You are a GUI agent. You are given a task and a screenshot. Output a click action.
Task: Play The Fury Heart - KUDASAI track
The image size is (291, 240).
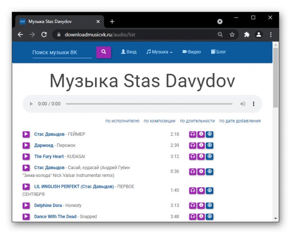26,157
